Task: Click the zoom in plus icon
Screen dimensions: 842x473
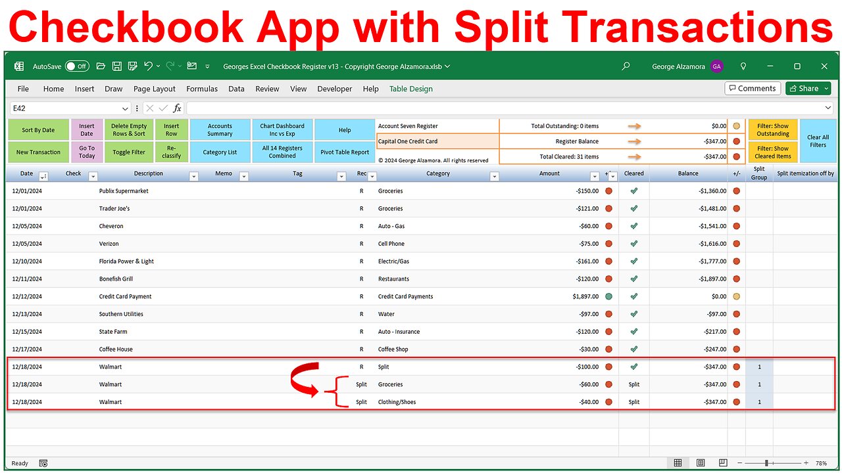Action: tap(806, 463)
